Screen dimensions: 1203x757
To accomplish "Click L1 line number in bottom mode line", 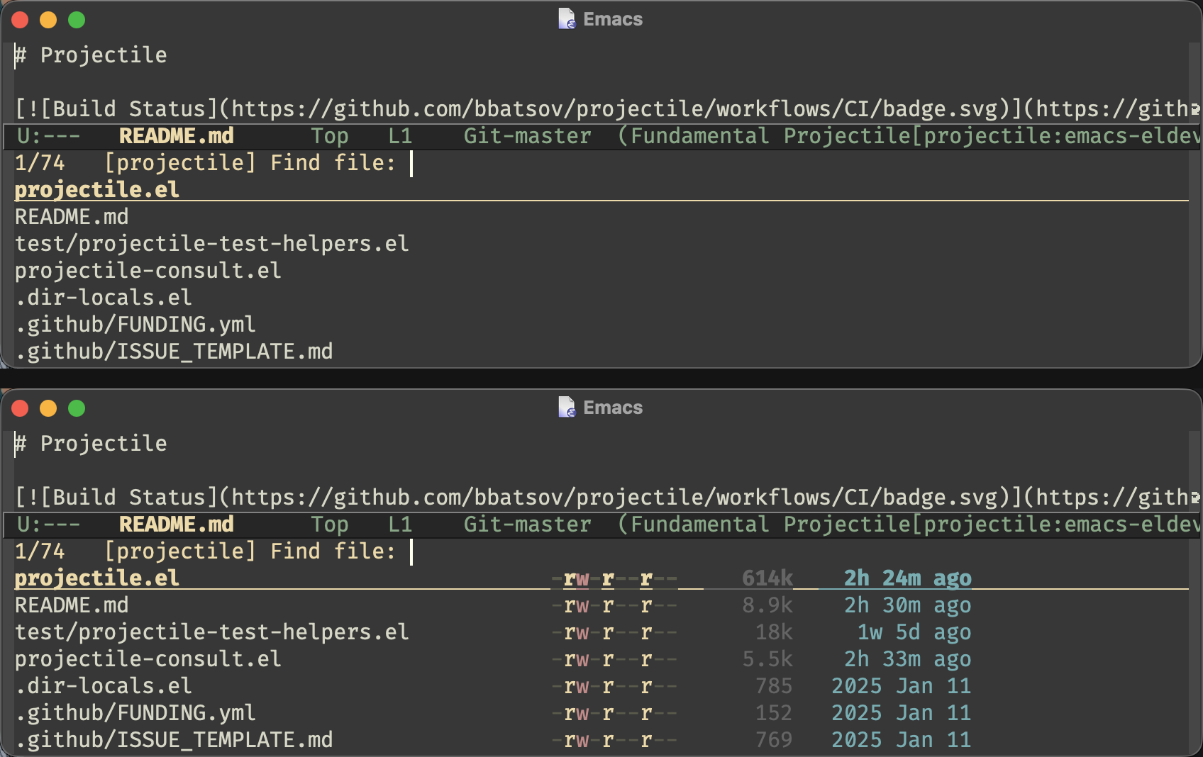I will [x=400, y=524].
